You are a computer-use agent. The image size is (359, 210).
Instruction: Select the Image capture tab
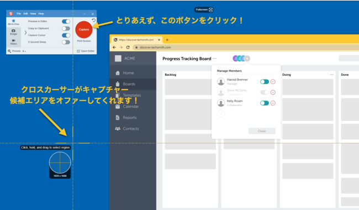click(13, 32)
